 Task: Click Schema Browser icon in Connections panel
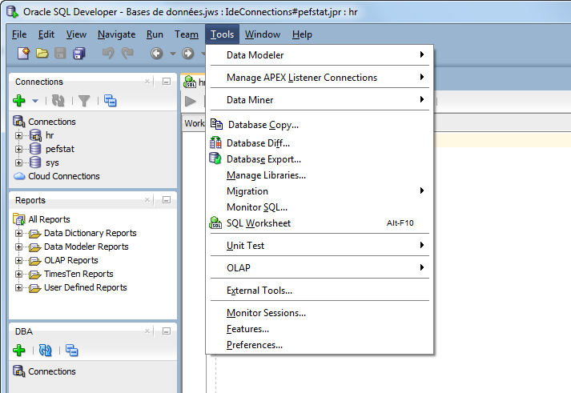[x=110, y=100]
